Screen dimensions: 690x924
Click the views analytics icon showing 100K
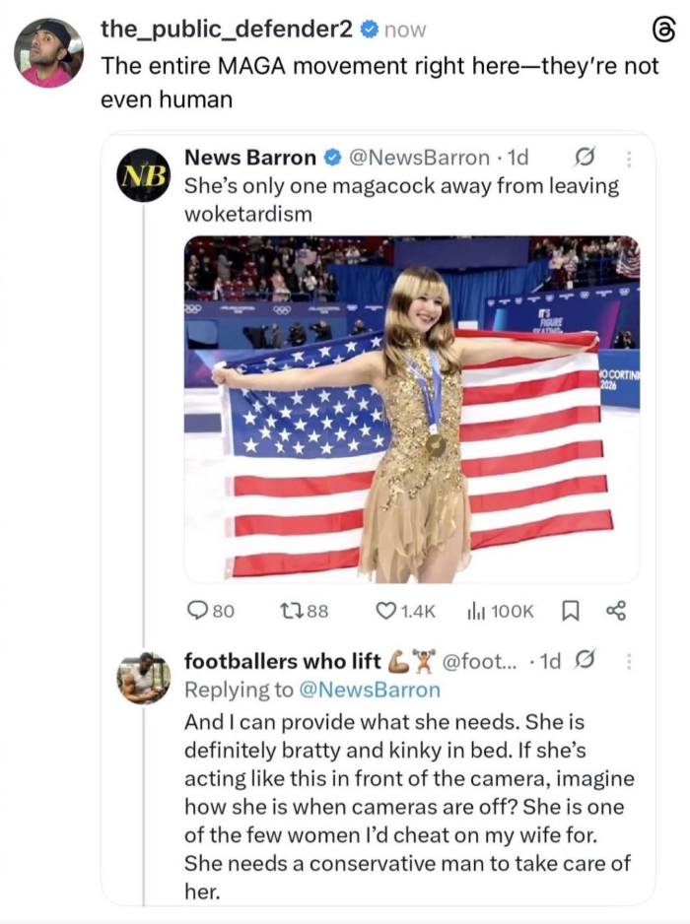click(474, 611)
